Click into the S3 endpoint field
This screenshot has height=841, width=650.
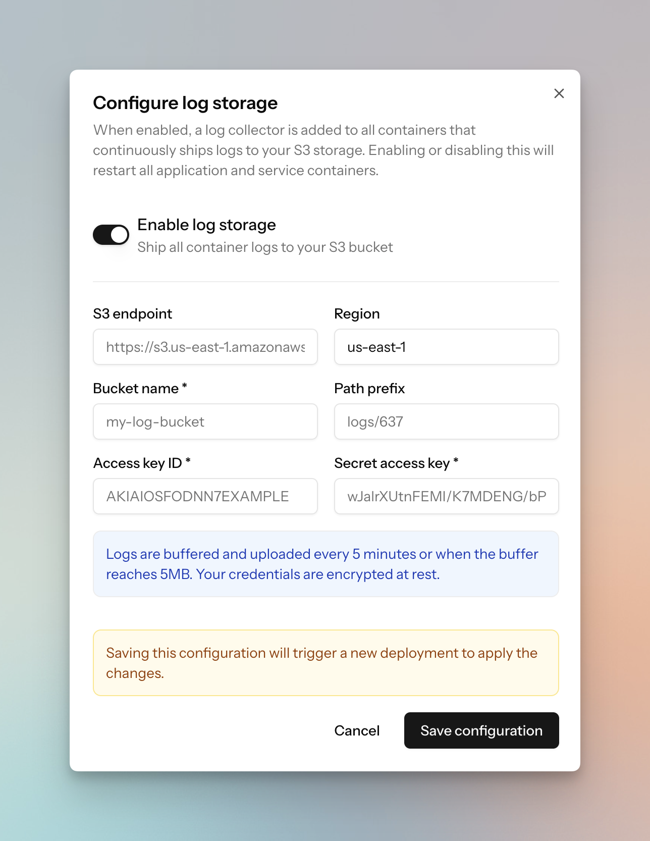[x=205, y=347]
